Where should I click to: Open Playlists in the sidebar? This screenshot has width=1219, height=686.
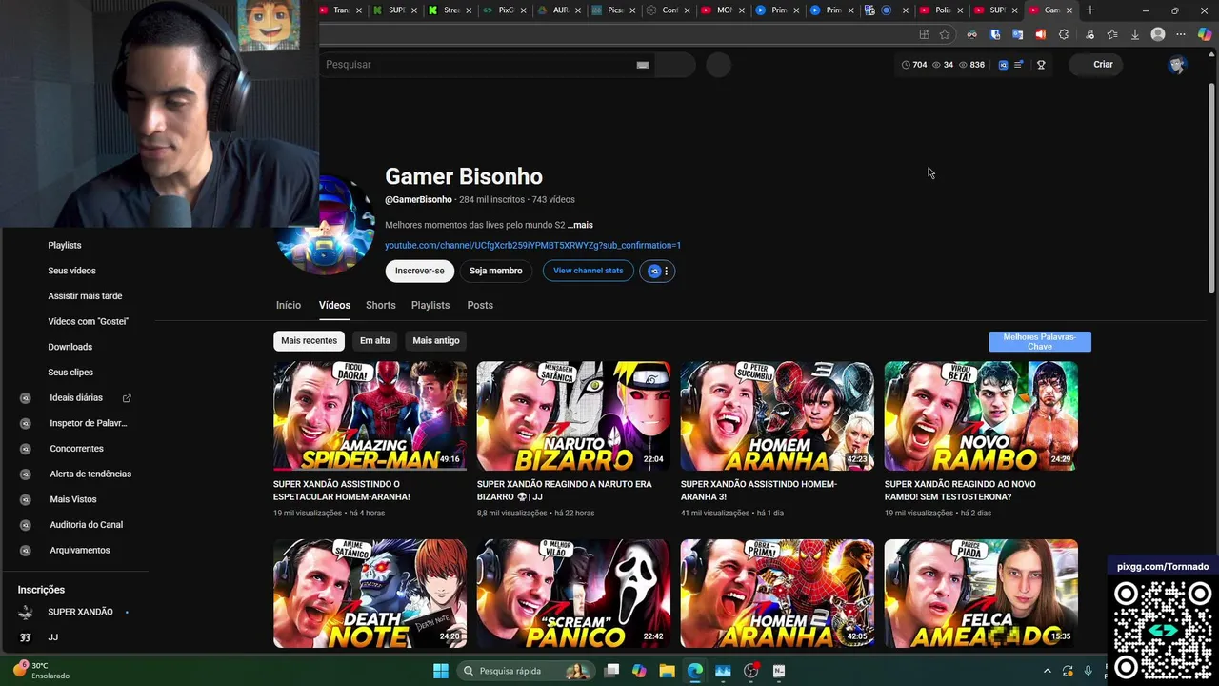pyautogui.click(x=65, y=245)
